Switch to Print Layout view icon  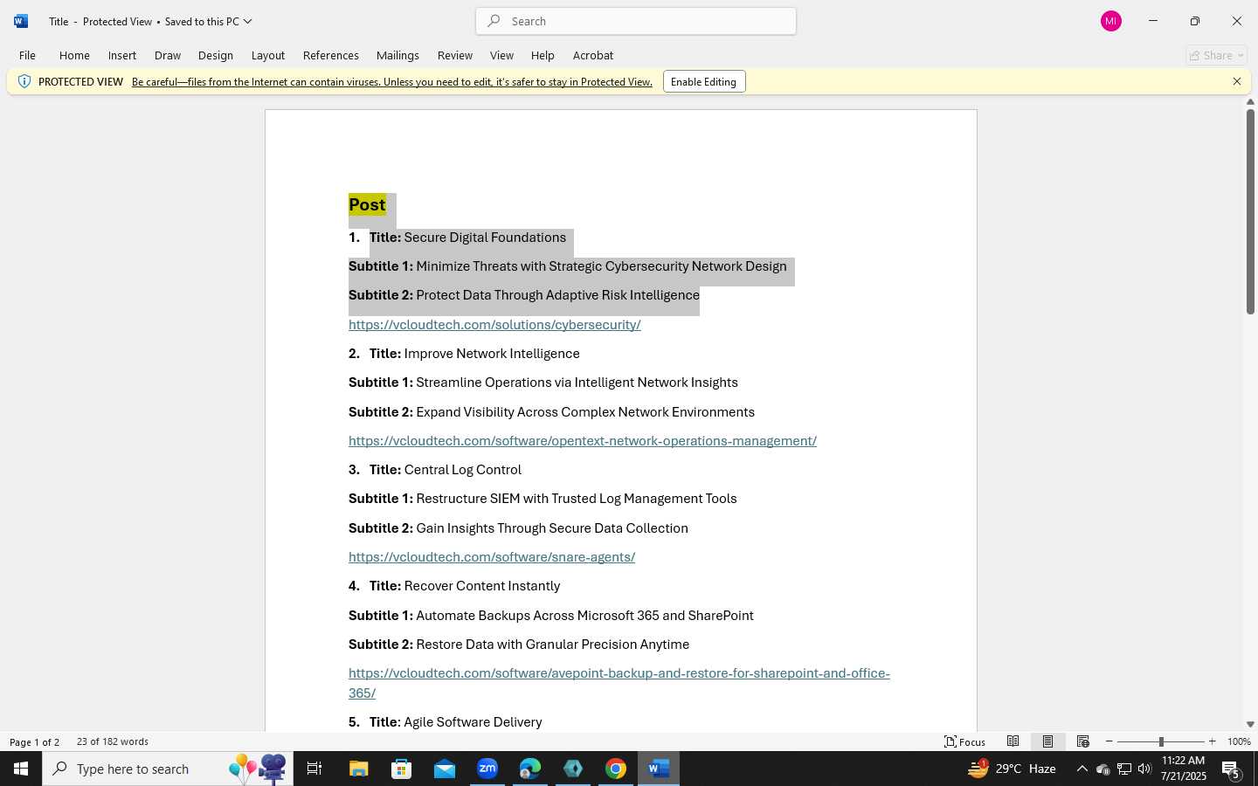coord(1048,741)
